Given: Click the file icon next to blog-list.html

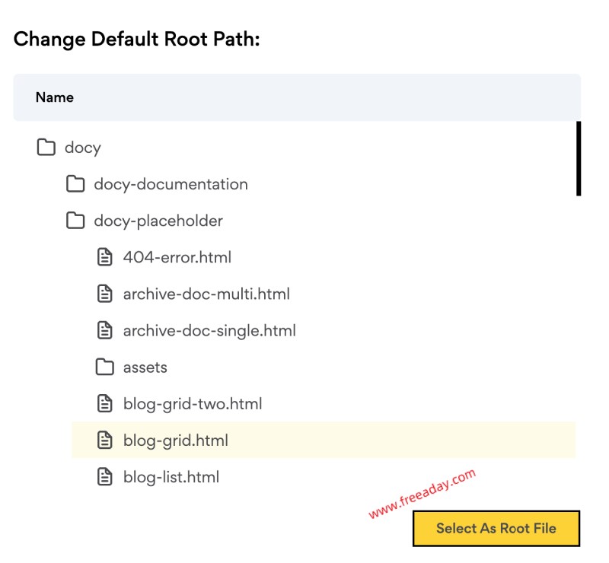Looking at the screenshot, I should pos(104,477).
